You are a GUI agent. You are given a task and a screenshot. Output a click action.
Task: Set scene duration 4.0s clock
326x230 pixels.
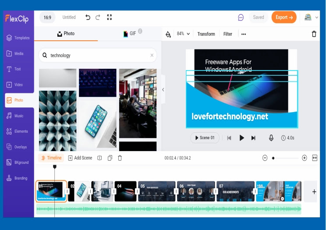(x=288, y=138)
